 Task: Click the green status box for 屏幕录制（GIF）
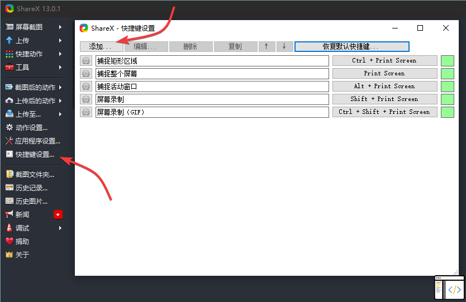click(447, 112)
